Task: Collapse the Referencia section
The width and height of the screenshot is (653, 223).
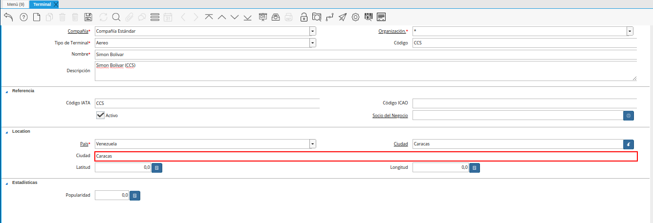Action: pos(6,91)
